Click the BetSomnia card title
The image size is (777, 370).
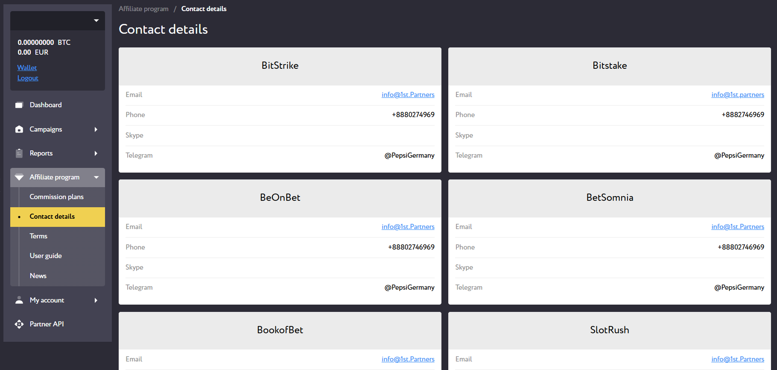[x=610, y=198]
